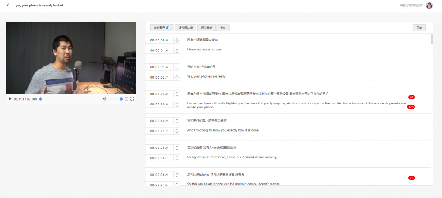
Task: Increase the 00:00:02.7 timestamp
Action: pyautogui.click(x=177, y=75)
